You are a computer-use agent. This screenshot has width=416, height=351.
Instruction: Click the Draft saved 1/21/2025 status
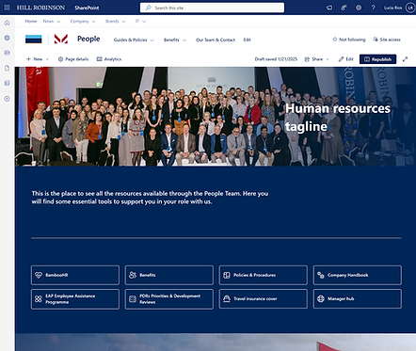pos(276,59)
